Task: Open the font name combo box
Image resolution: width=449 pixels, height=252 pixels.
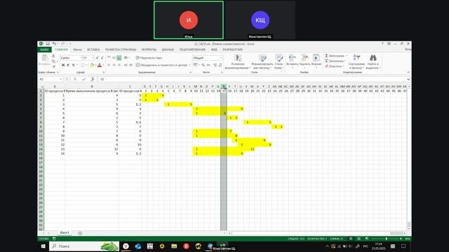Action: [71, 57]
